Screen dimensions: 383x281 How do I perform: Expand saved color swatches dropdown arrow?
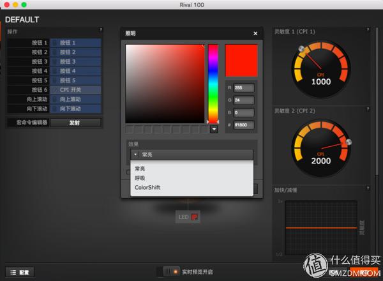click(x=214, y=129)
